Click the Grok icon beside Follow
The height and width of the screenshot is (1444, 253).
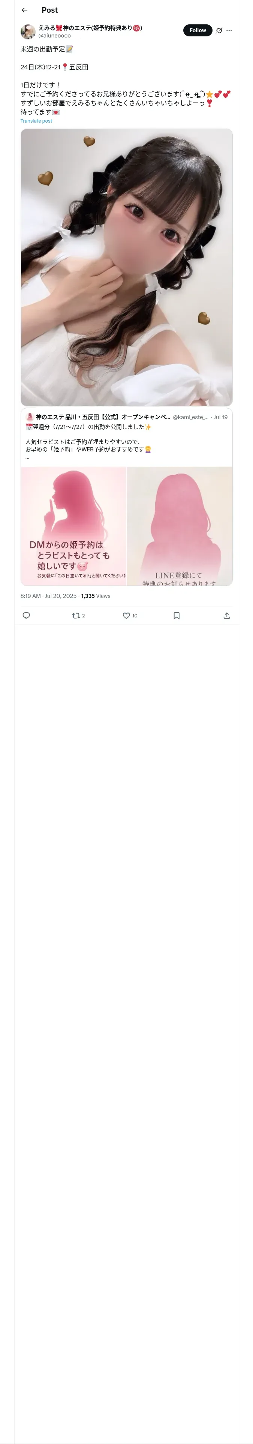click(x=219, y=31)
